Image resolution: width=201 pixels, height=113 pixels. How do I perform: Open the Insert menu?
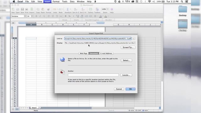(x=47, y=2)
